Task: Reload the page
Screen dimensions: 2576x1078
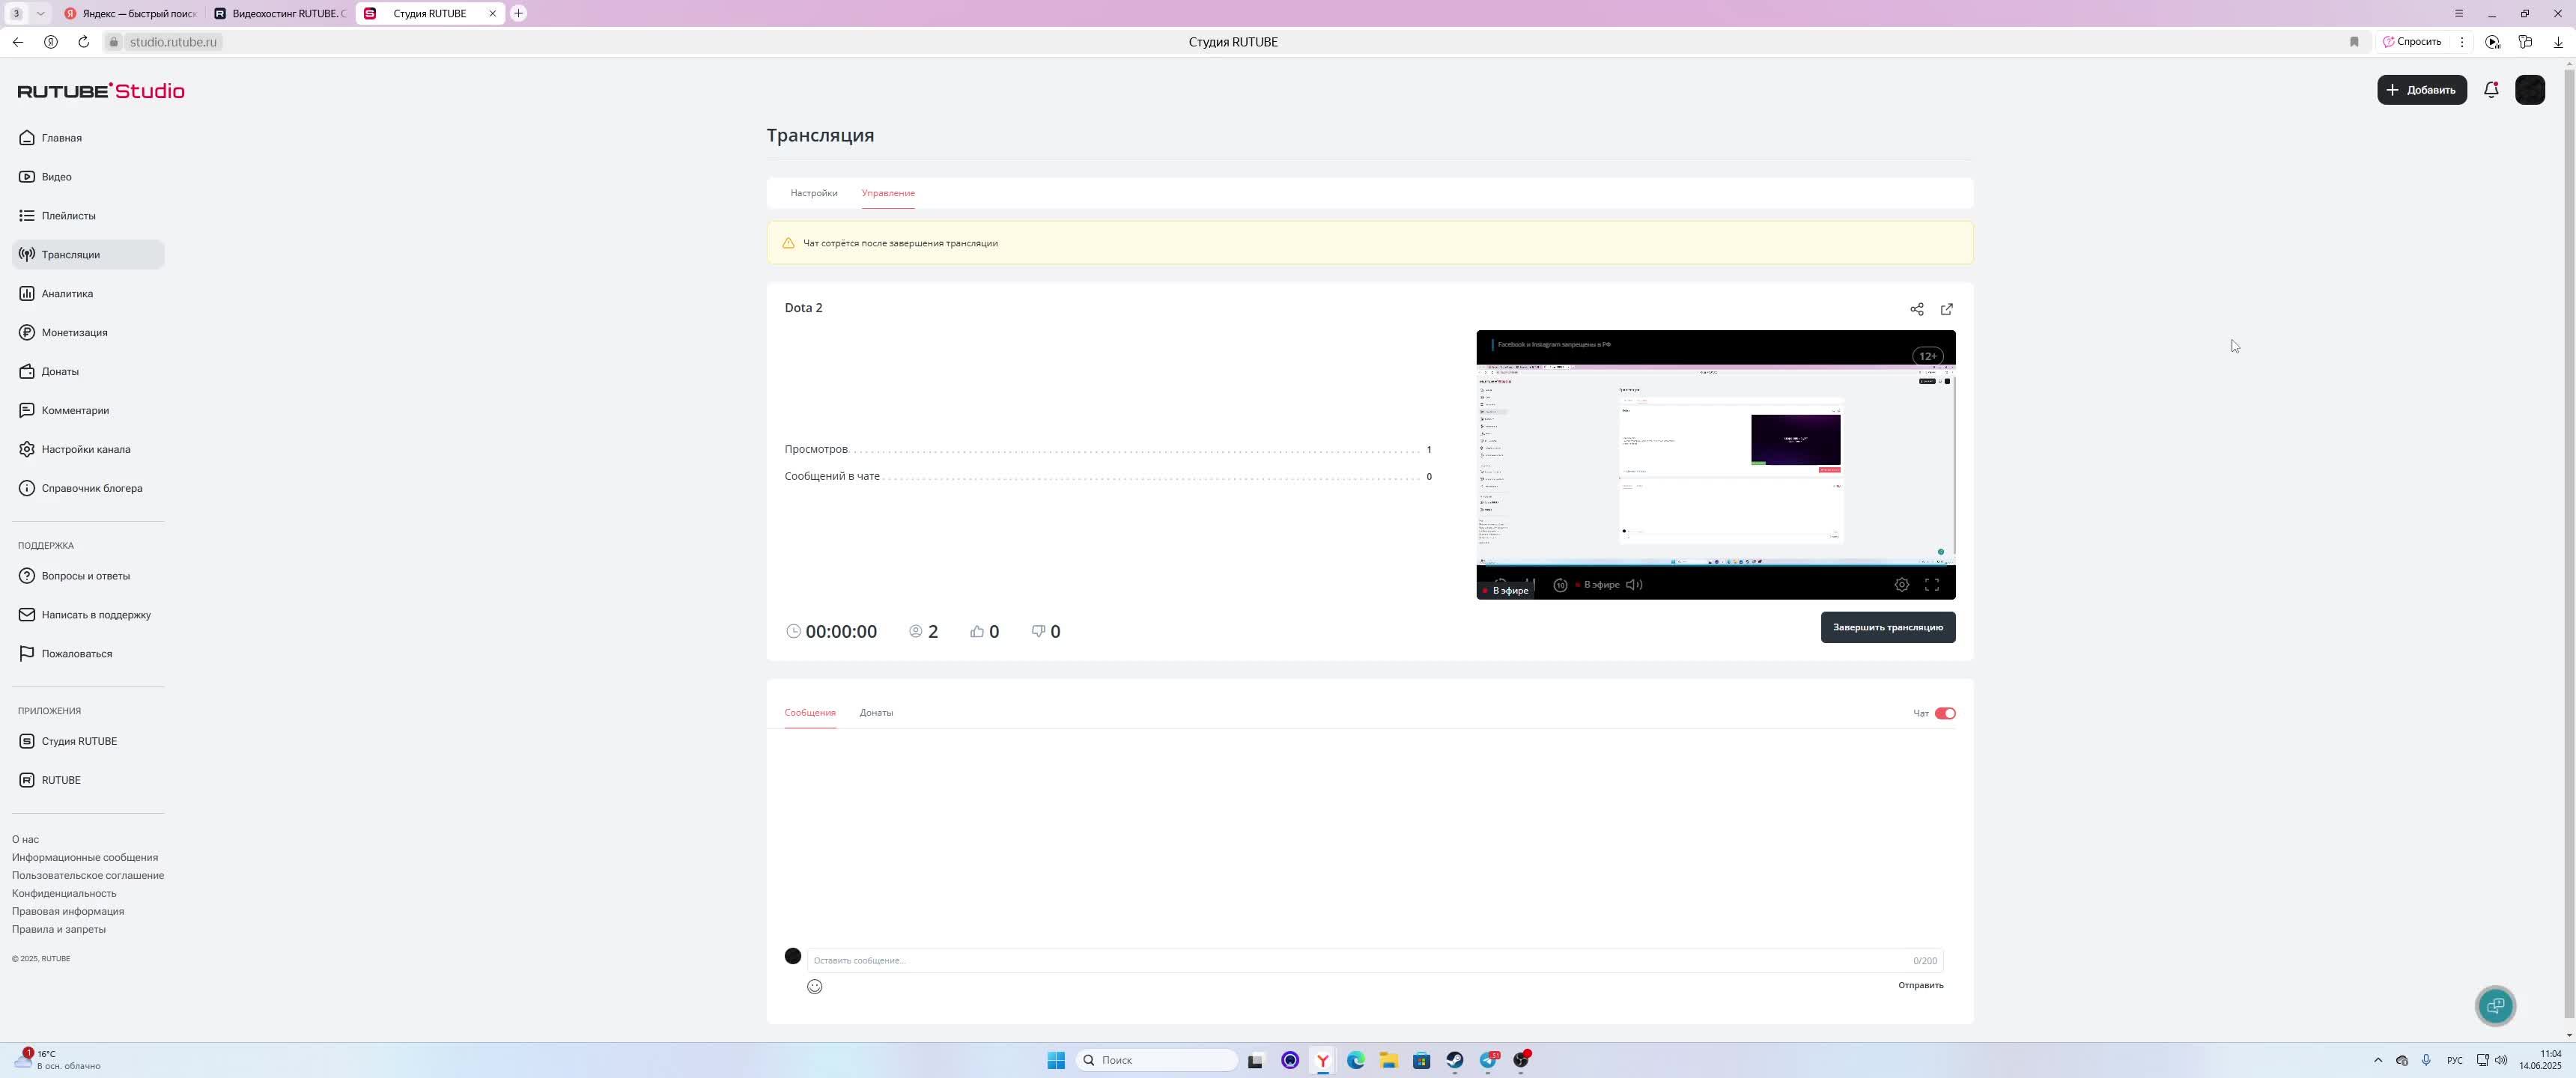Action: tap(84, 42)
